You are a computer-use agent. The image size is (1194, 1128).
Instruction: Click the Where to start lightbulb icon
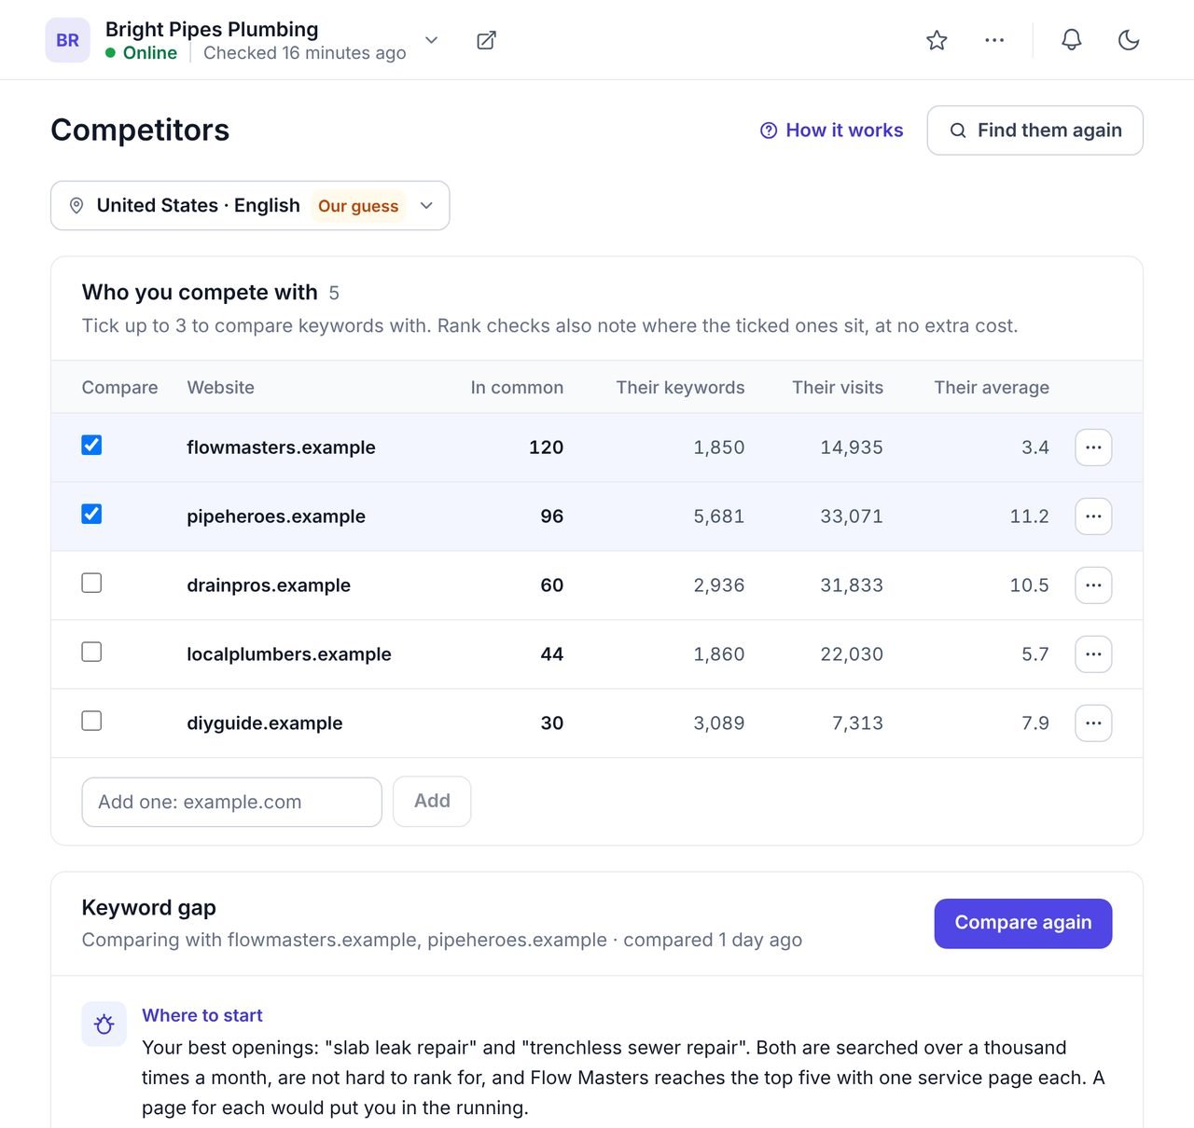pyautogui.click(x=104, y=1025)
